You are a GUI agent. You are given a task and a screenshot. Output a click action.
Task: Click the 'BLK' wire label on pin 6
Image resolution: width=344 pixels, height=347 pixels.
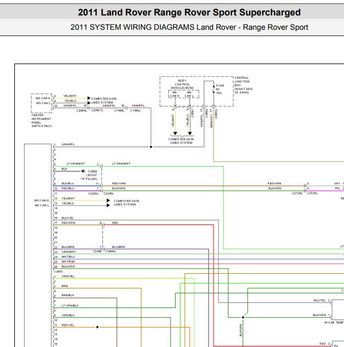pyautogui.click(x=64, y=169)
